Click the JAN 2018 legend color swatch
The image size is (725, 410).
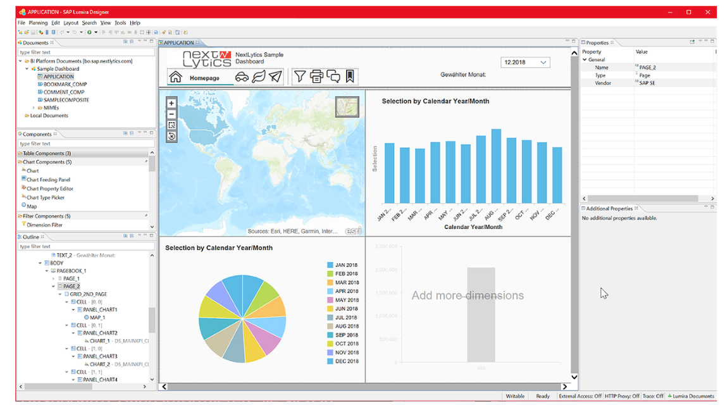pyautogui.click(x=330, y=265)
